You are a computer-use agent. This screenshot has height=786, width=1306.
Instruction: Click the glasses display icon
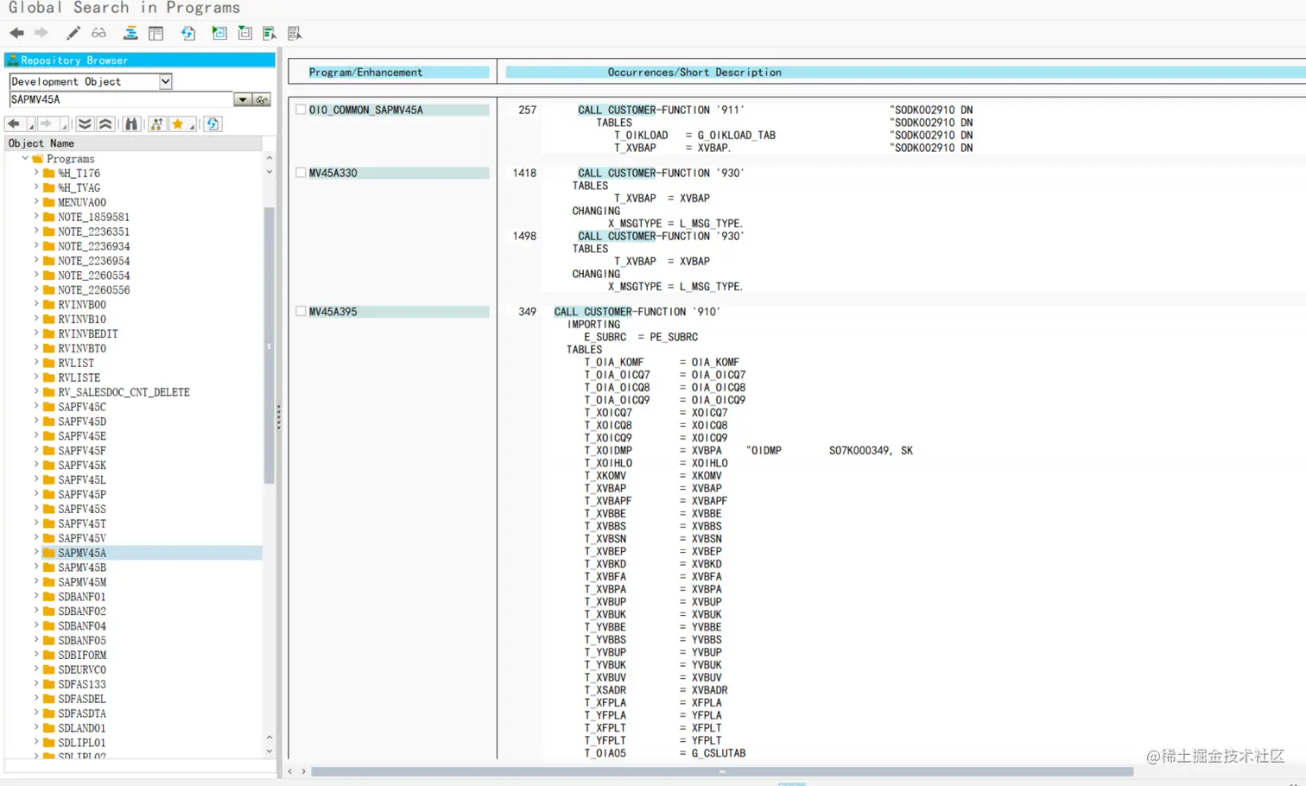(99, 33)
